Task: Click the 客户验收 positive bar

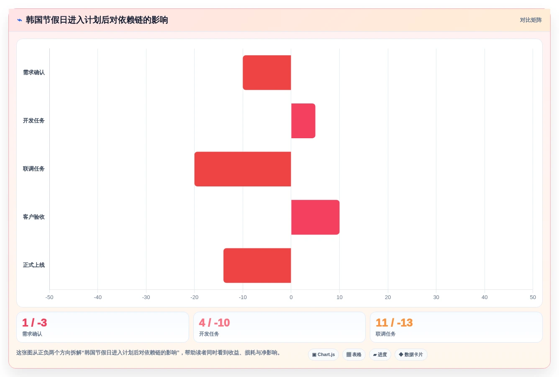Action: pyautogui.click(x=315, y=217)
